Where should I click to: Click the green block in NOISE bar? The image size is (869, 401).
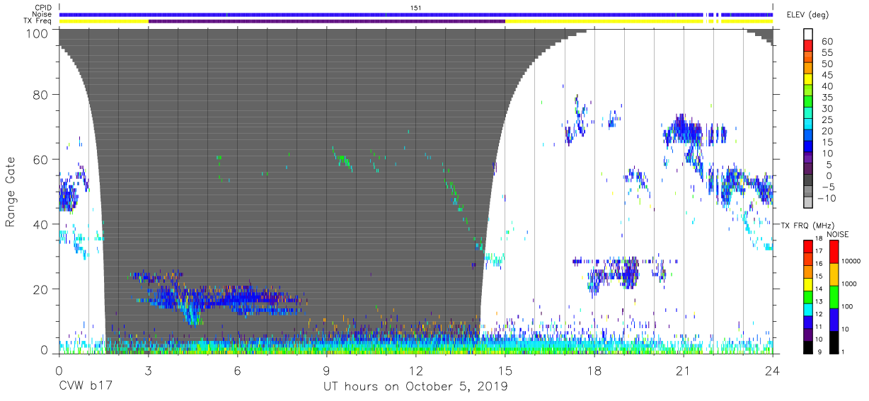point(834,296)
